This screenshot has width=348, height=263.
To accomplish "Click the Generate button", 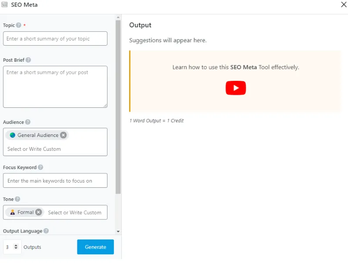I will tap(95, 247).
